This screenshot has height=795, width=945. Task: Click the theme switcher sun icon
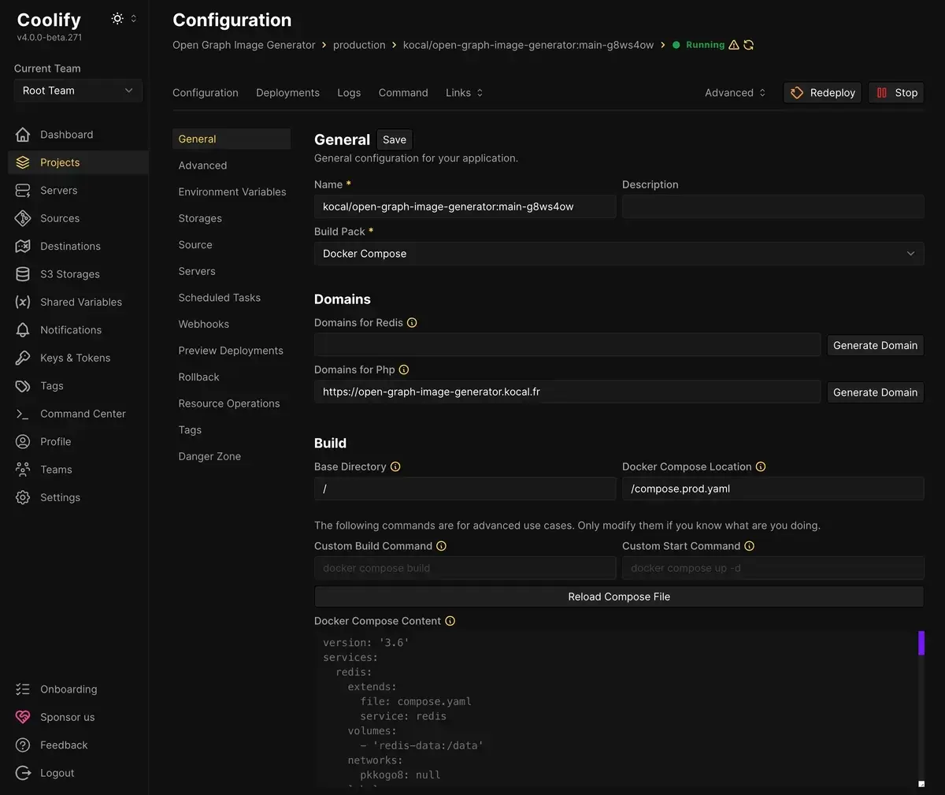pyautogui.click(x=117, y=19)
